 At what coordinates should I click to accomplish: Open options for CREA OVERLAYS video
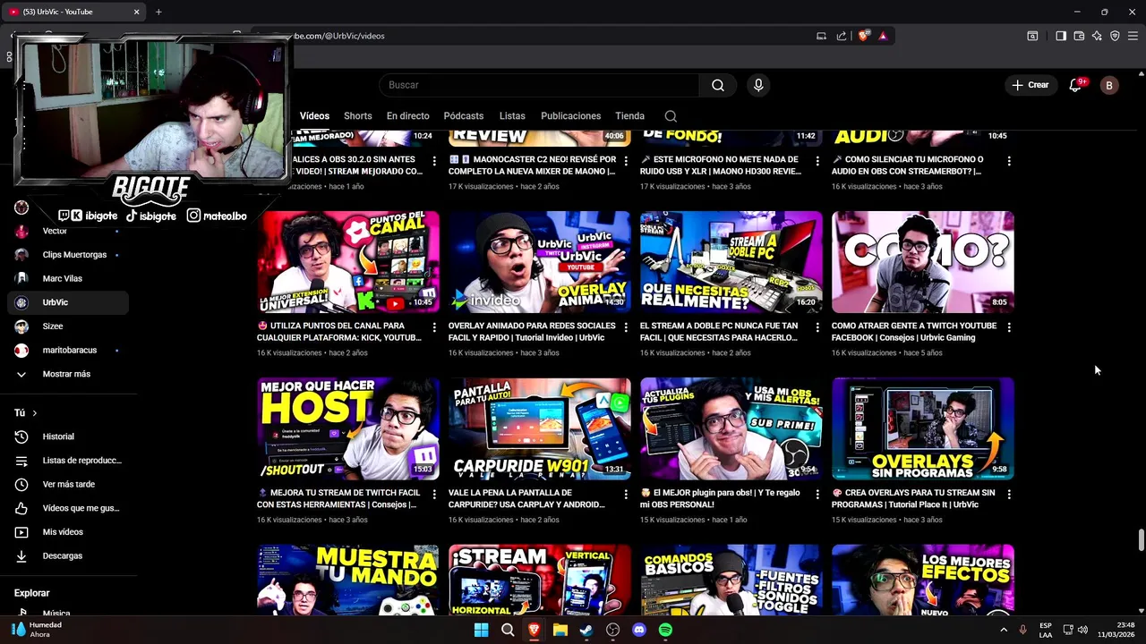point(1009,494)
